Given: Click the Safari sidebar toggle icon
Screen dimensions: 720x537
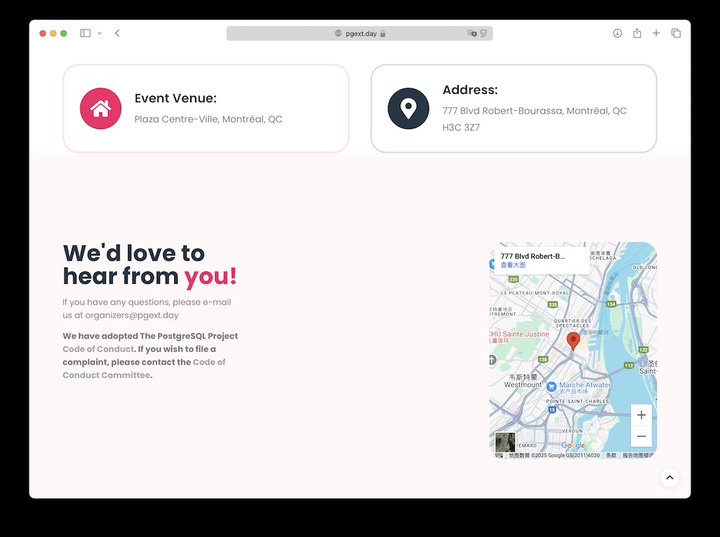Looking at the screenshot, I should [x=85, y=33].
